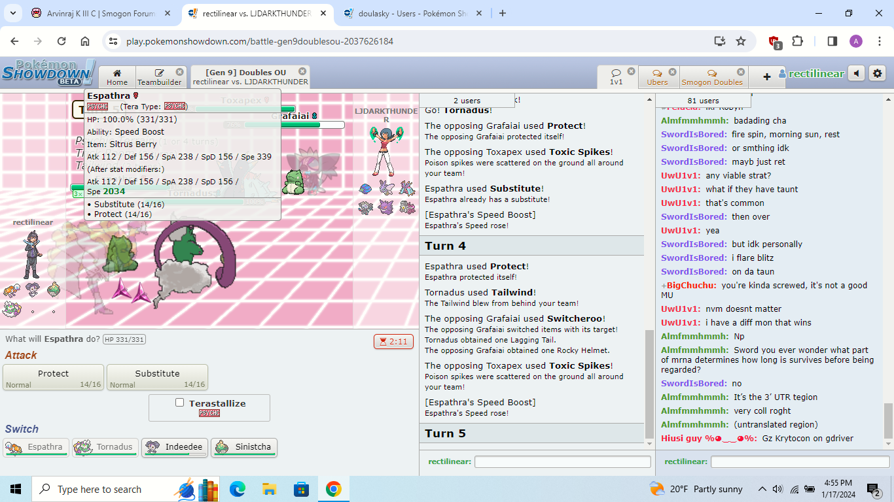Open the Chrome profile avatar
This screenshot has height=502, width=894.
click(x=856, y=41)
